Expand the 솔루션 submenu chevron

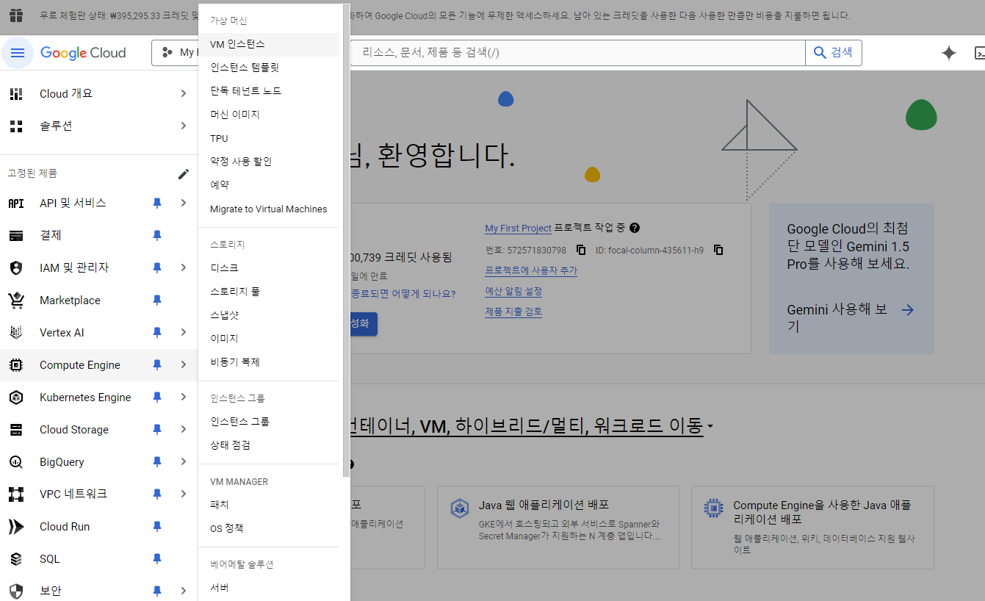click(x=184, y=126)
